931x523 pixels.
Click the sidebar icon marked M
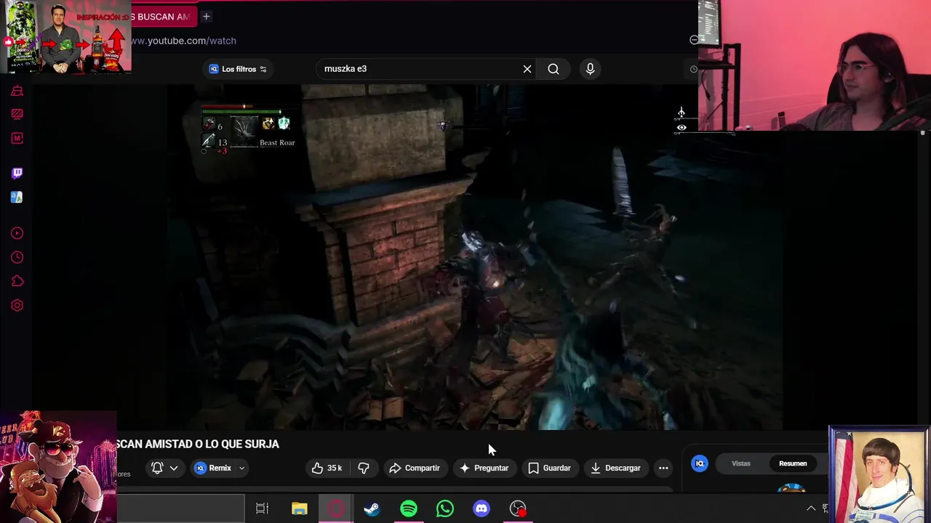pyautogui.click(x=17, y=138)
